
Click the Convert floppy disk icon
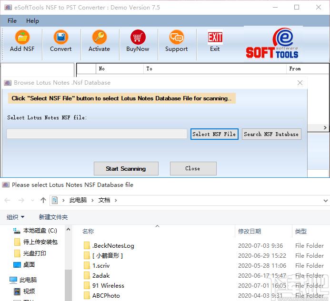tap(61, 37)
